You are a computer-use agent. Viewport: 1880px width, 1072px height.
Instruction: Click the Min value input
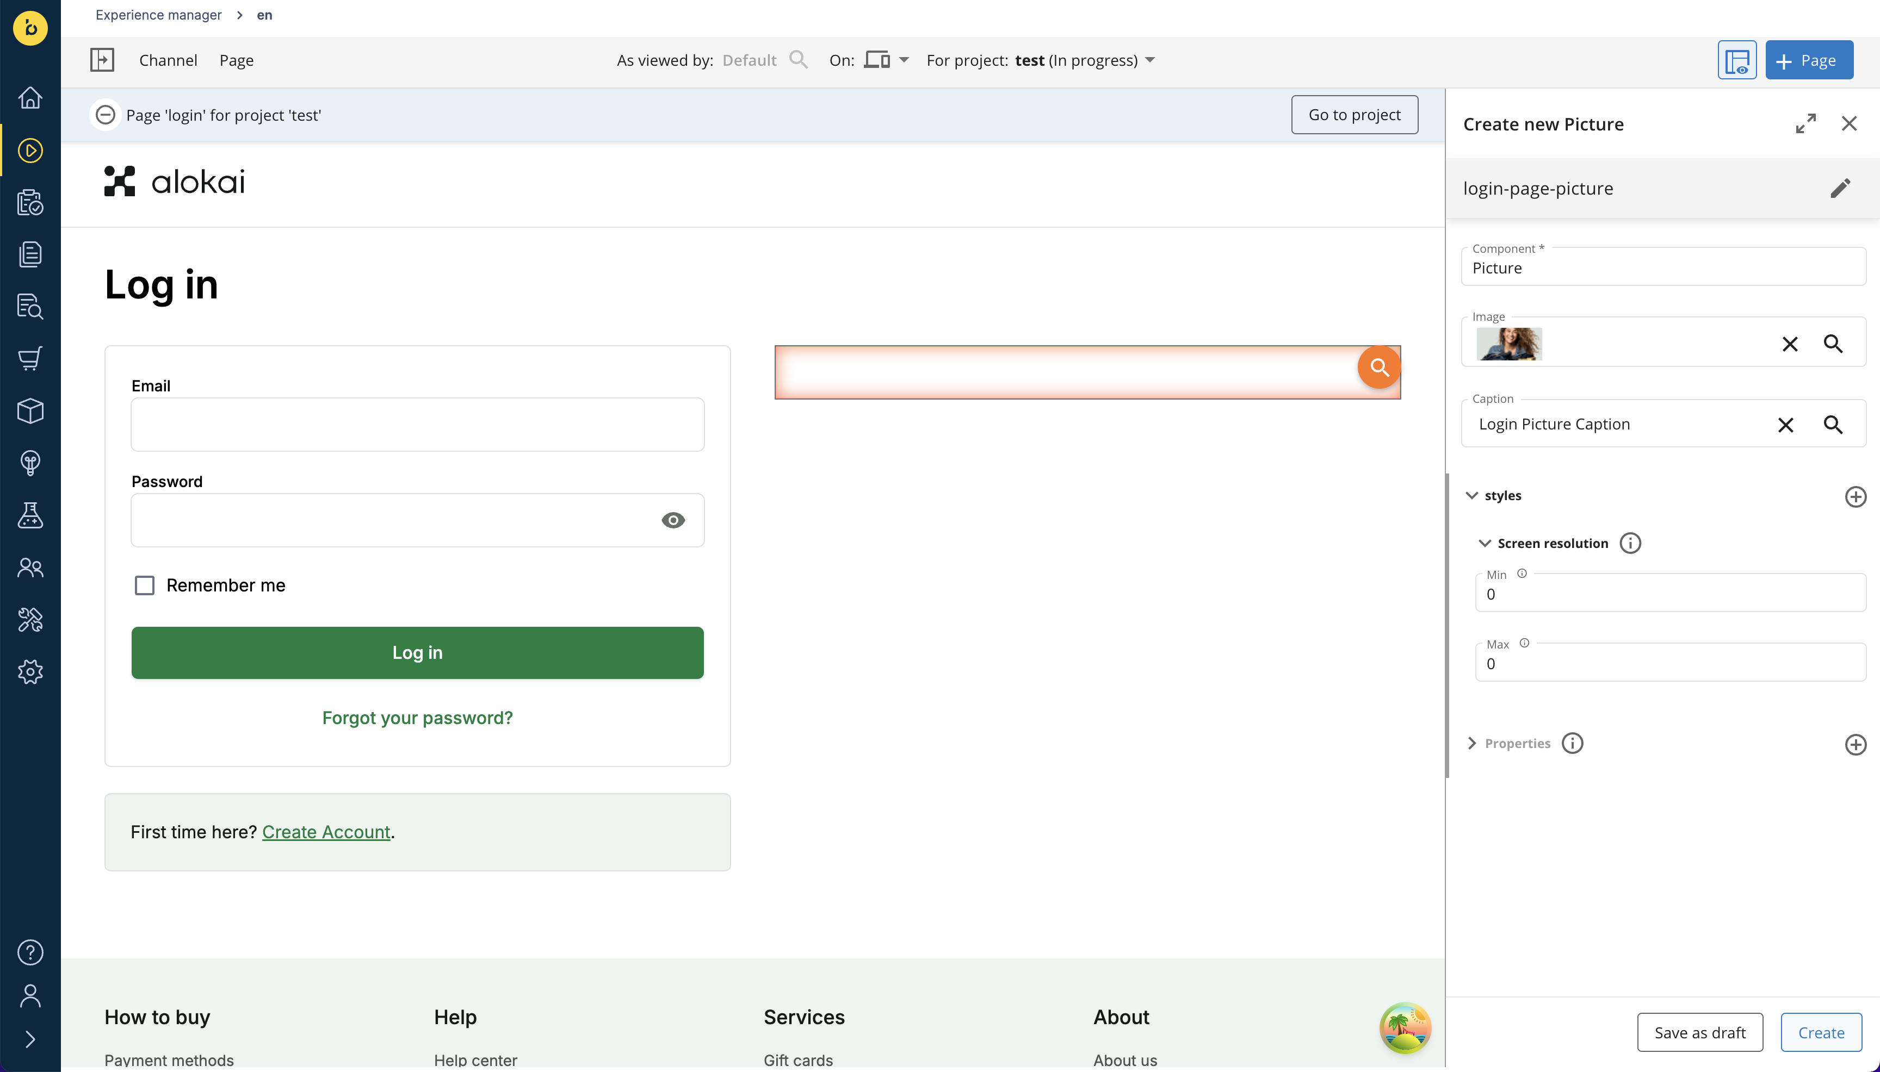pyautogui.click(x=1670, y=593)
